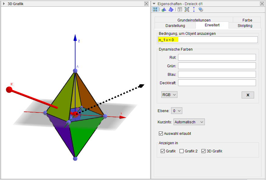Open the Kurzinfo Automatisch dropdown
Image resolution: width=266 pixels, height=180 pixels.
click(x=189, y=122)
